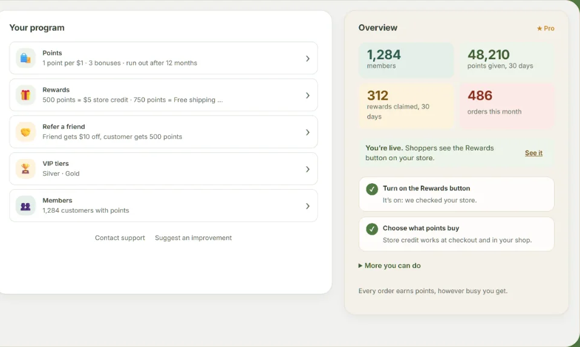Viewport: 580px width, 347px height.
Task: Open Rewards row via its chevron
Action: click(307, 96)
